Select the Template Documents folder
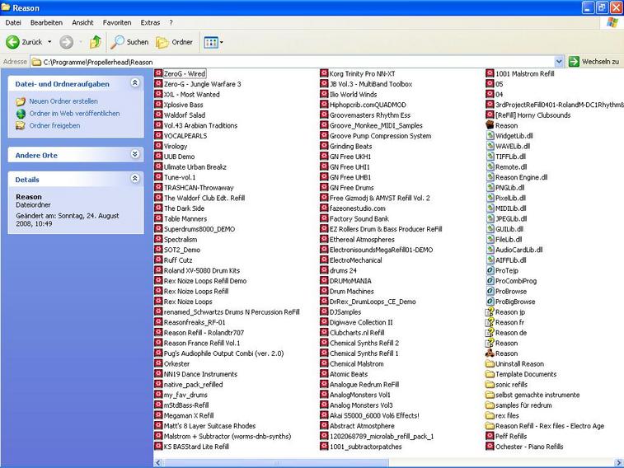This screenshot has height=468, width=624. 525,374
